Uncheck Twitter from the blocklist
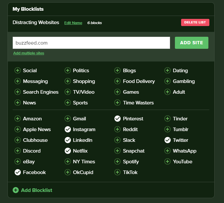Screen dimensions: 224x203 pyautogui.click(x=167, y=140)
